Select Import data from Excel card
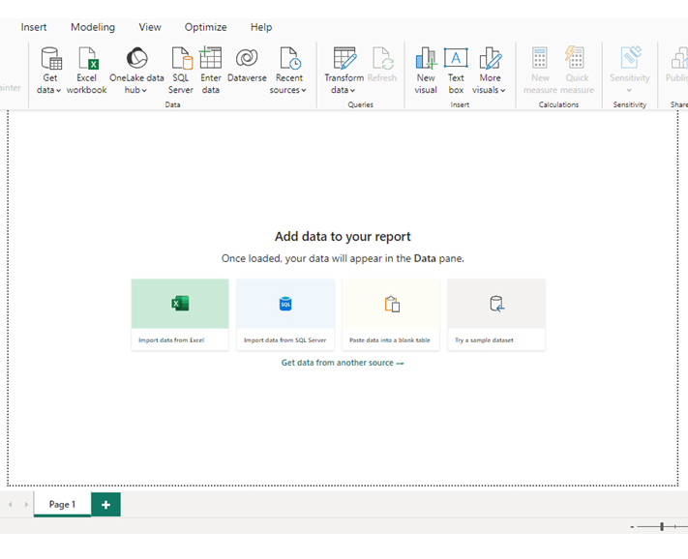Screen dimensions: 688x559 tap(180, 314)
